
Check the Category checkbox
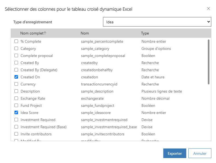tap(16, 48)
